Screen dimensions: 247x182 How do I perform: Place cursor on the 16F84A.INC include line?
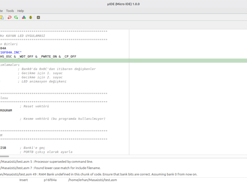(x=10, y=52)
